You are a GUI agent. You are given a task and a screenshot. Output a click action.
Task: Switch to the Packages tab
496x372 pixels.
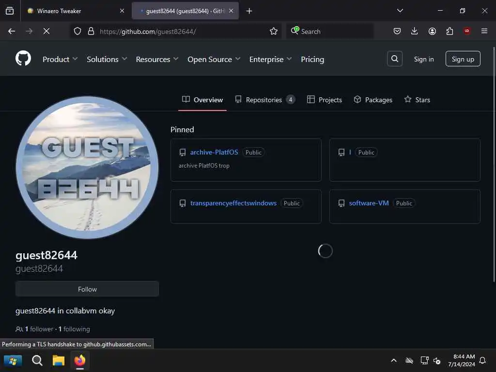click(373, 100)
